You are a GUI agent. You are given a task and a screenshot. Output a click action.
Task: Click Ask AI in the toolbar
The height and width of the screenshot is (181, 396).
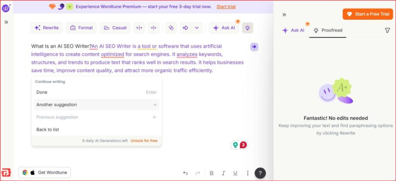(224, 28)
